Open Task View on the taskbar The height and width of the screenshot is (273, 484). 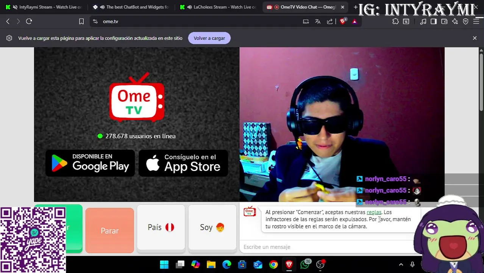(180, 264)
